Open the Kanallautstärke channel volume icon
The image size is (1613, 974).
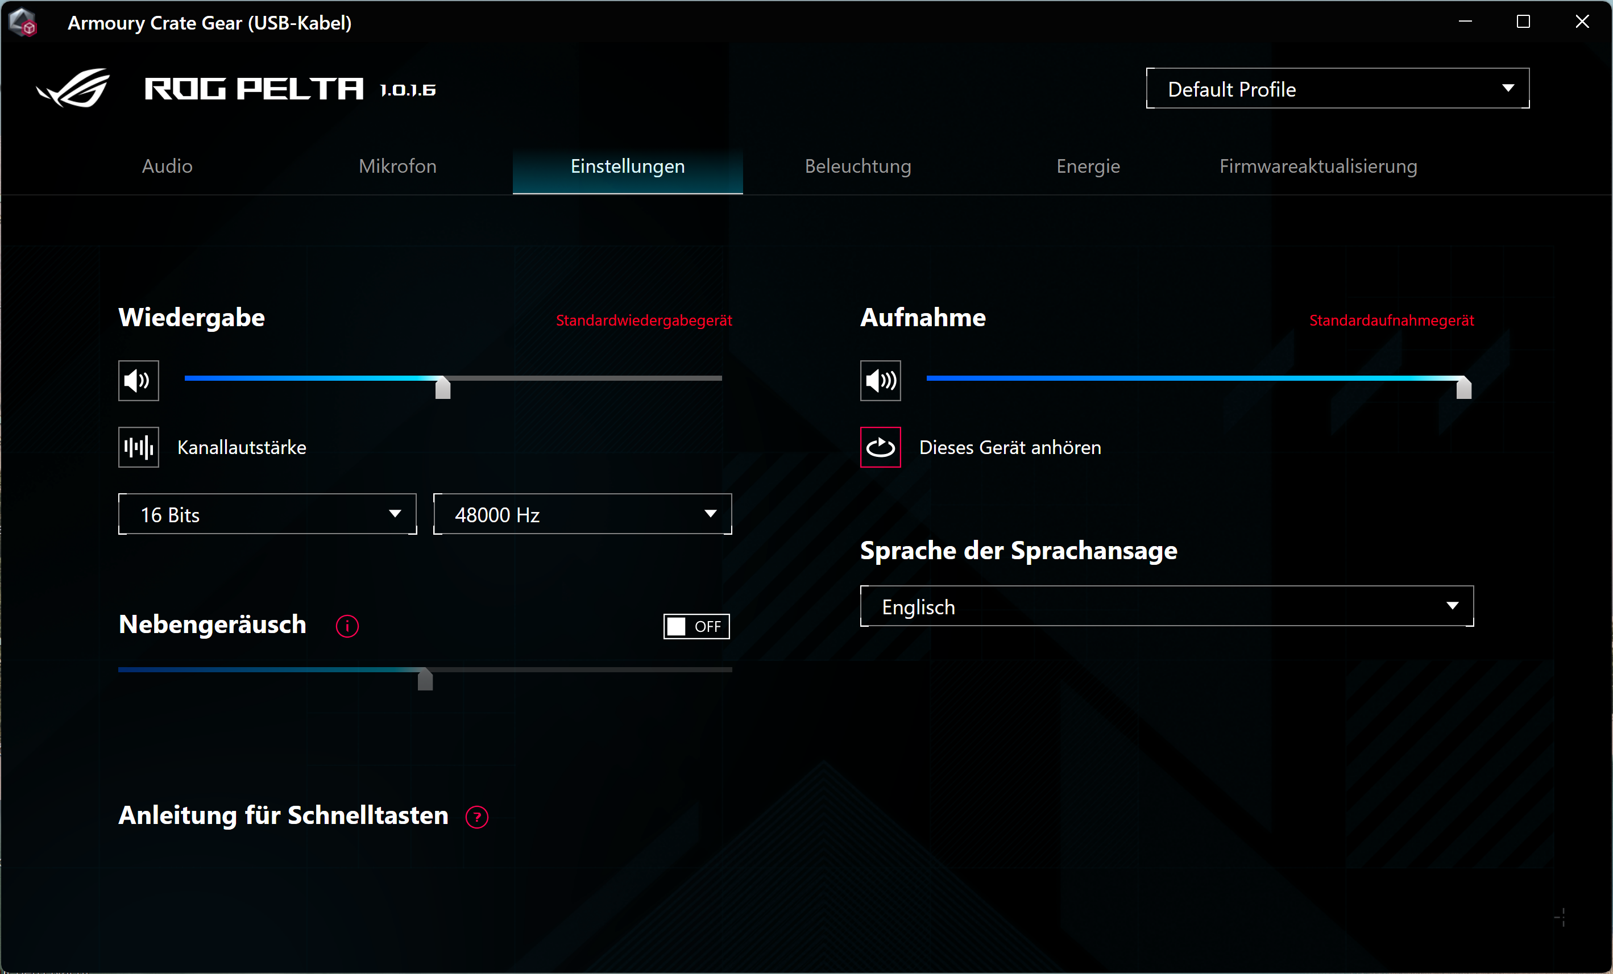tap(138, 447)
